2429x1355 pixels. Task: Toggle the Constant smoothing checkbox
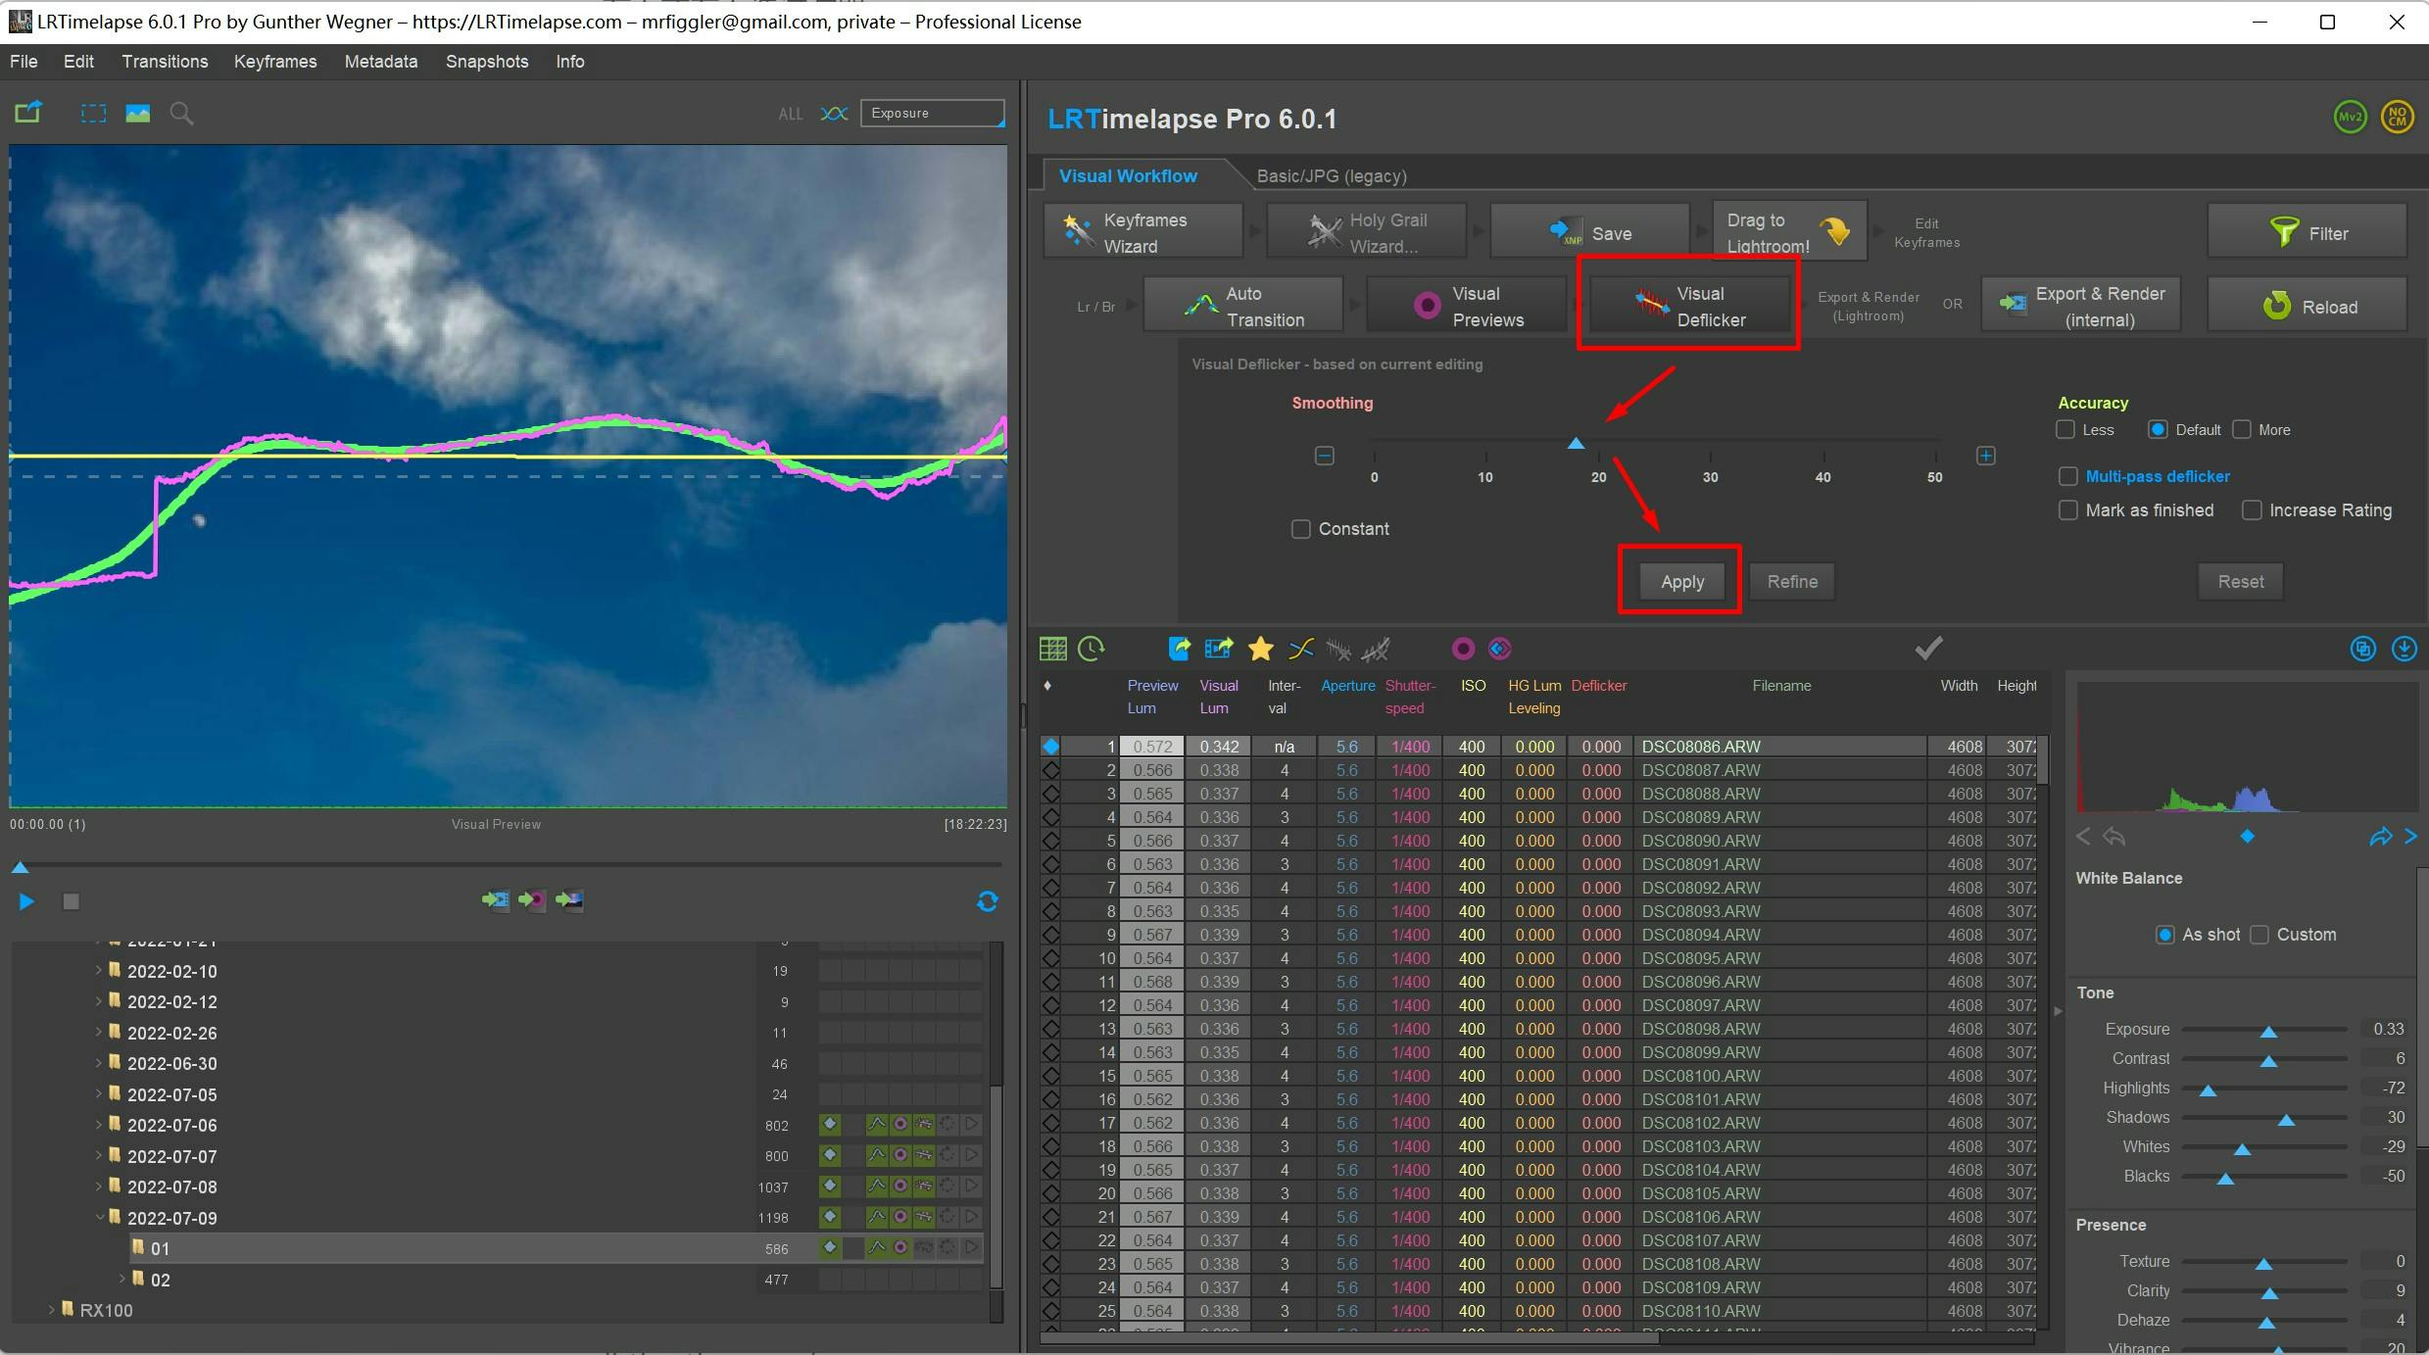pos(1298,529)
